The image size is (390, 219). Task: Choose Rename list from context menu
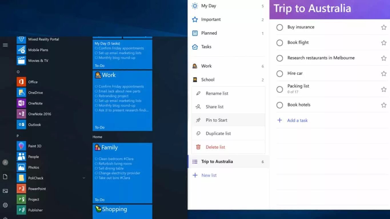(x=228, y=93)
